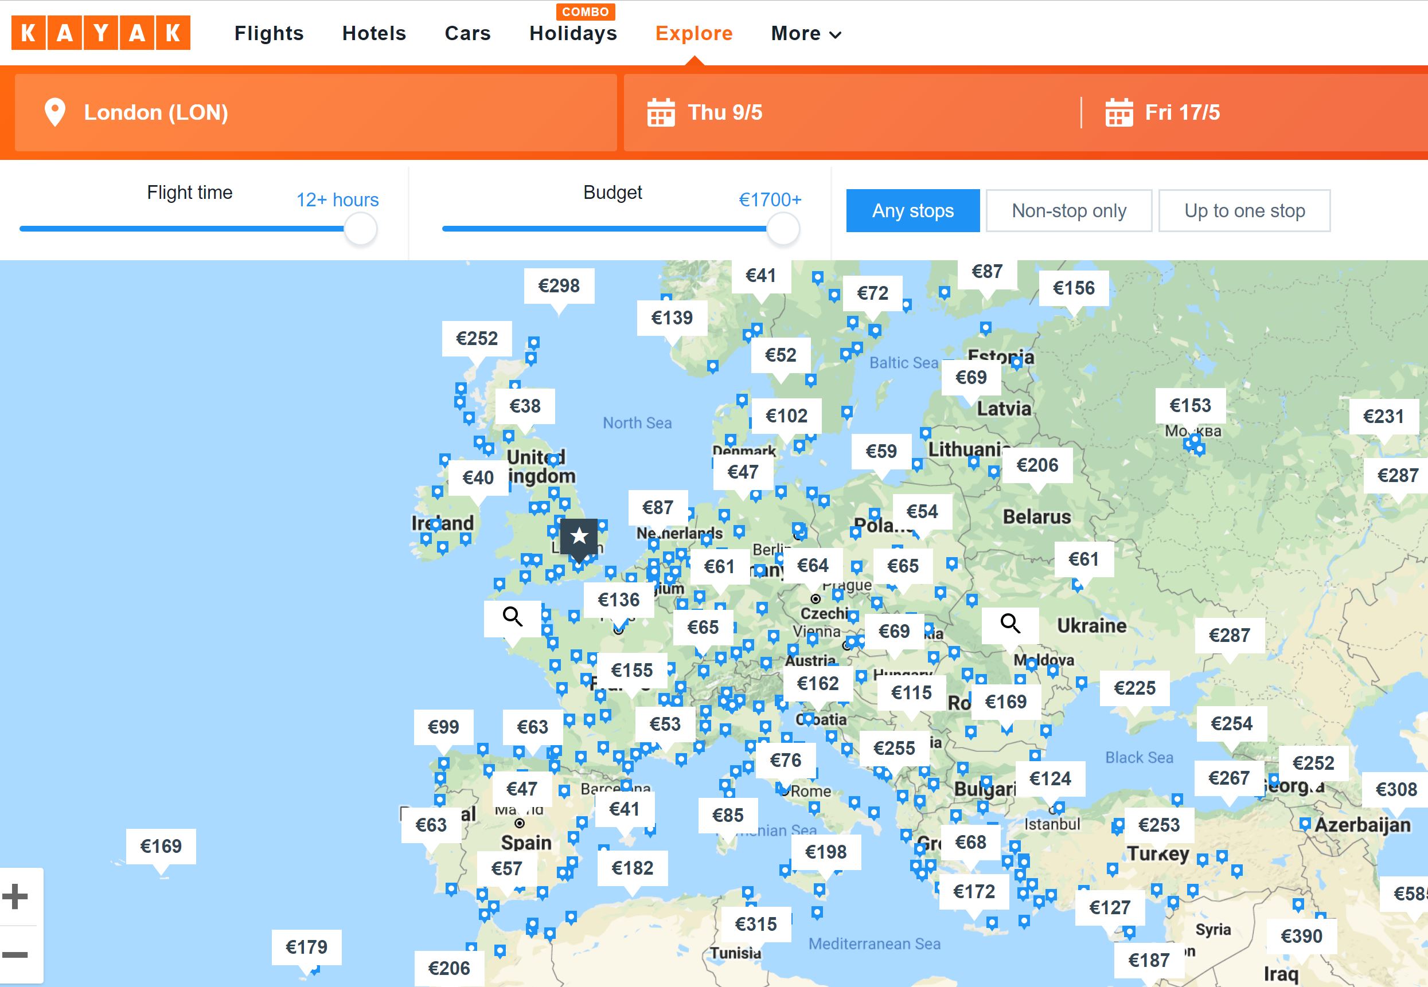The height and width of the screenshot is (987, 1428).
Task: Click the €253 price marker over Turkey
Action: [x=1160, y=824]
